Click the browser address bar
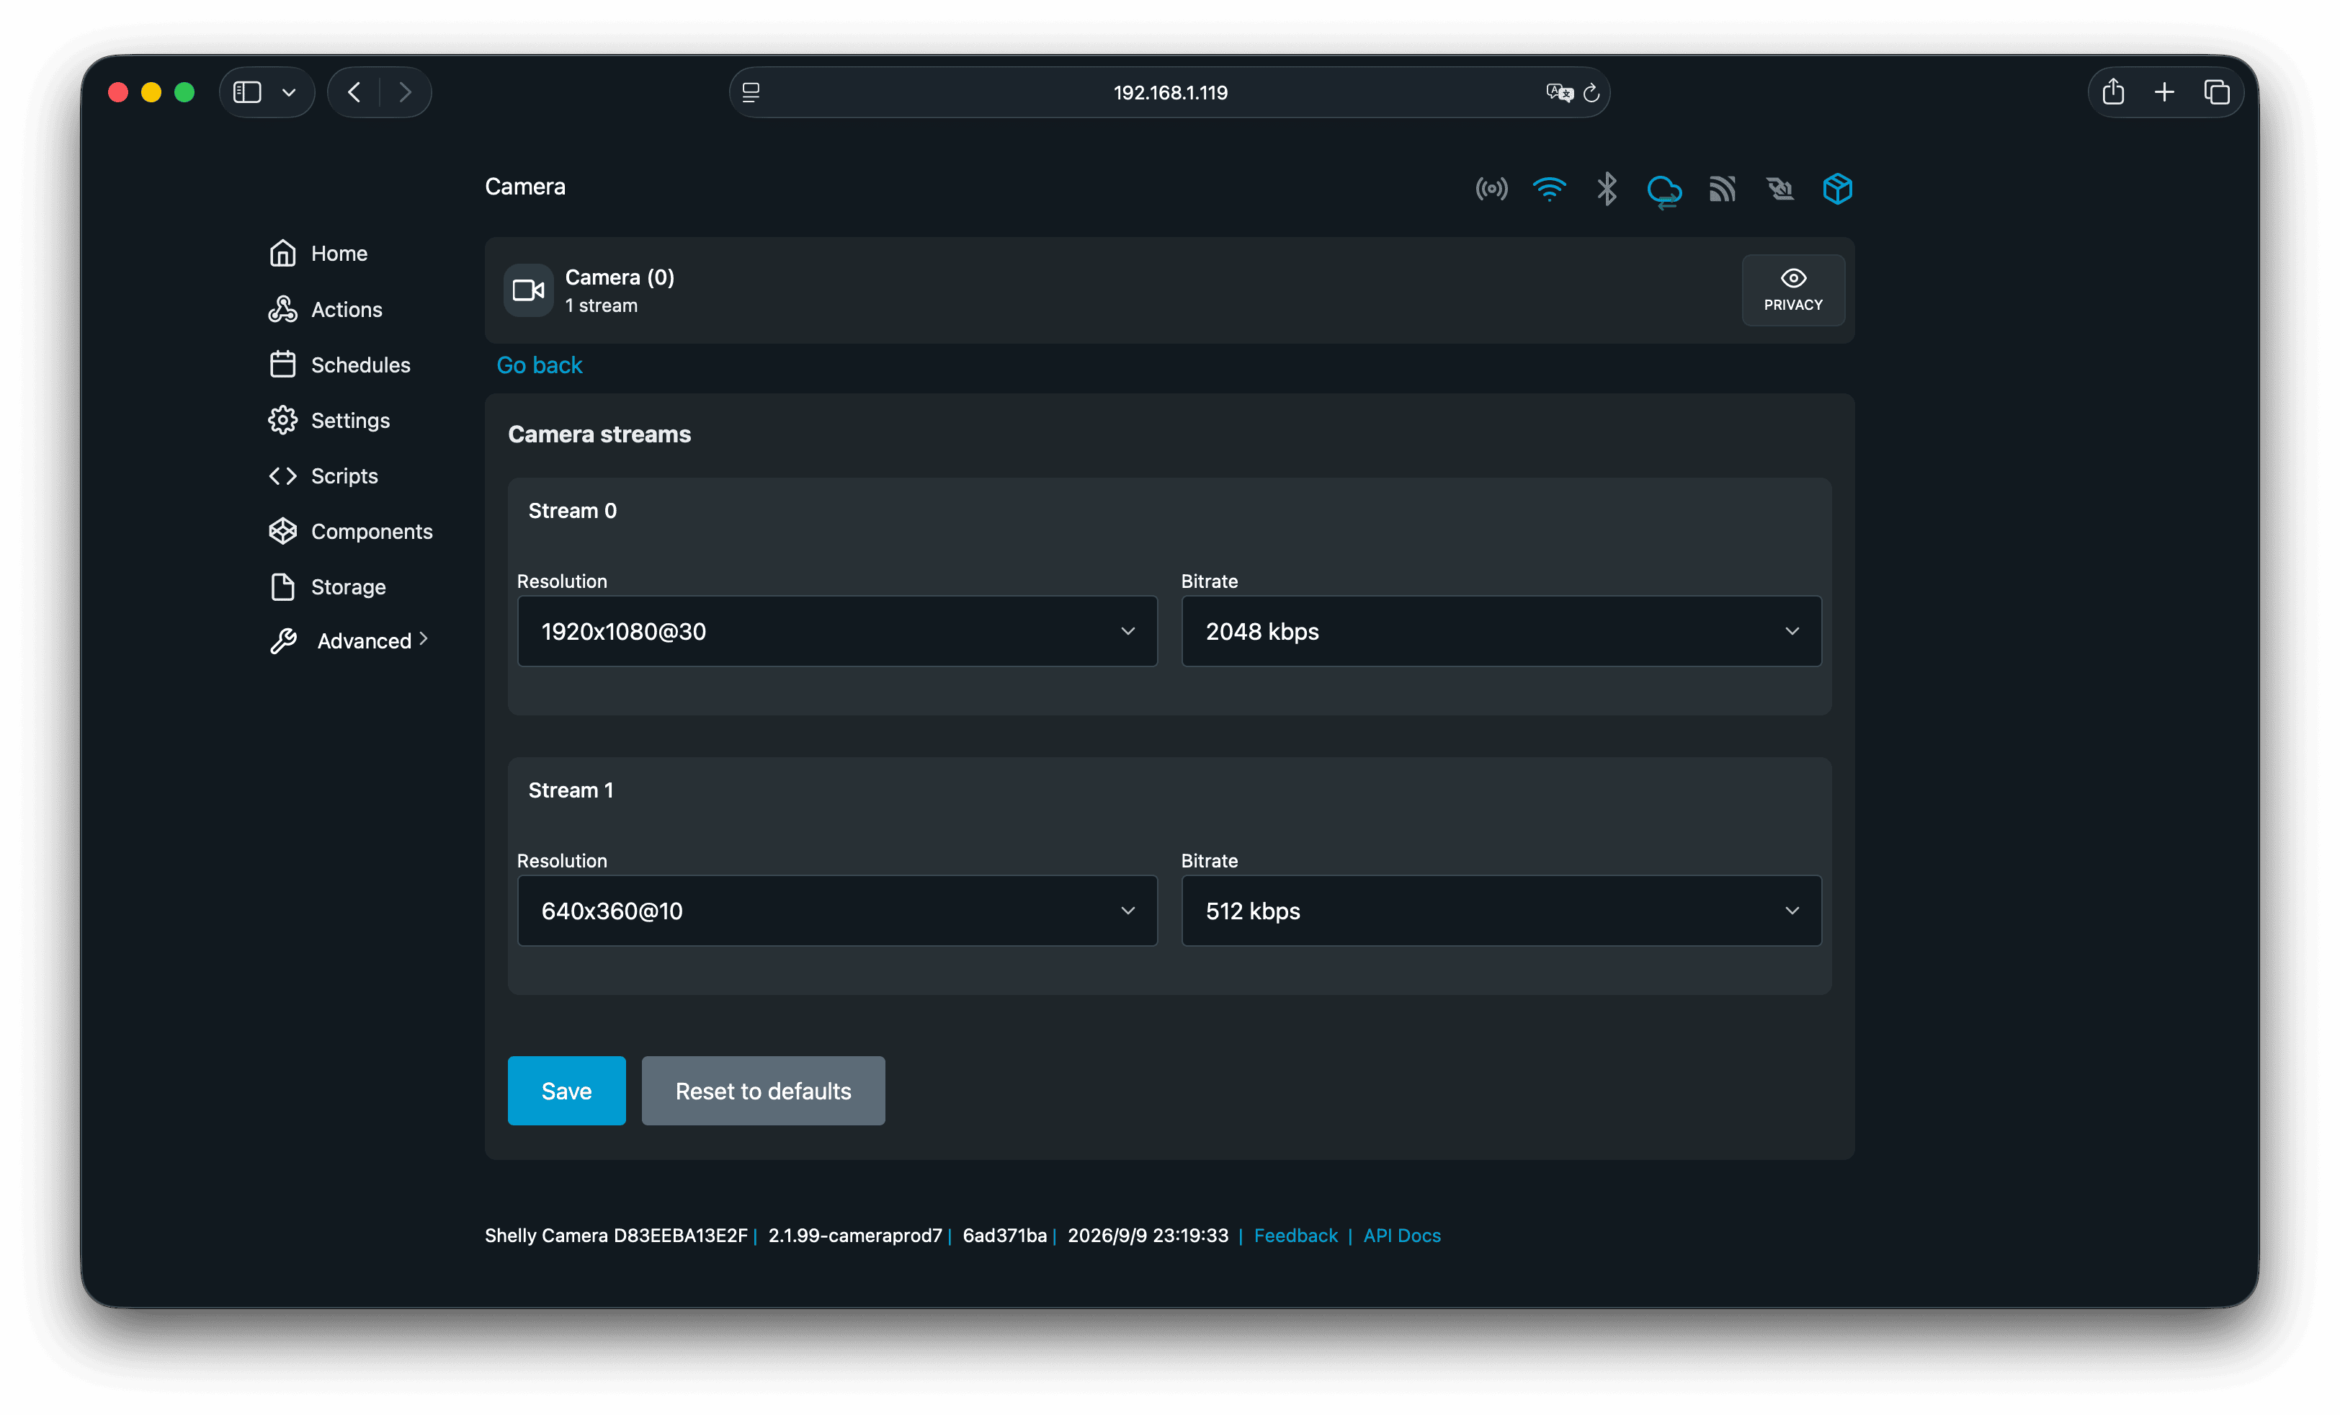Screen dimensions: 2340x1415 [x=1169, y=92]
